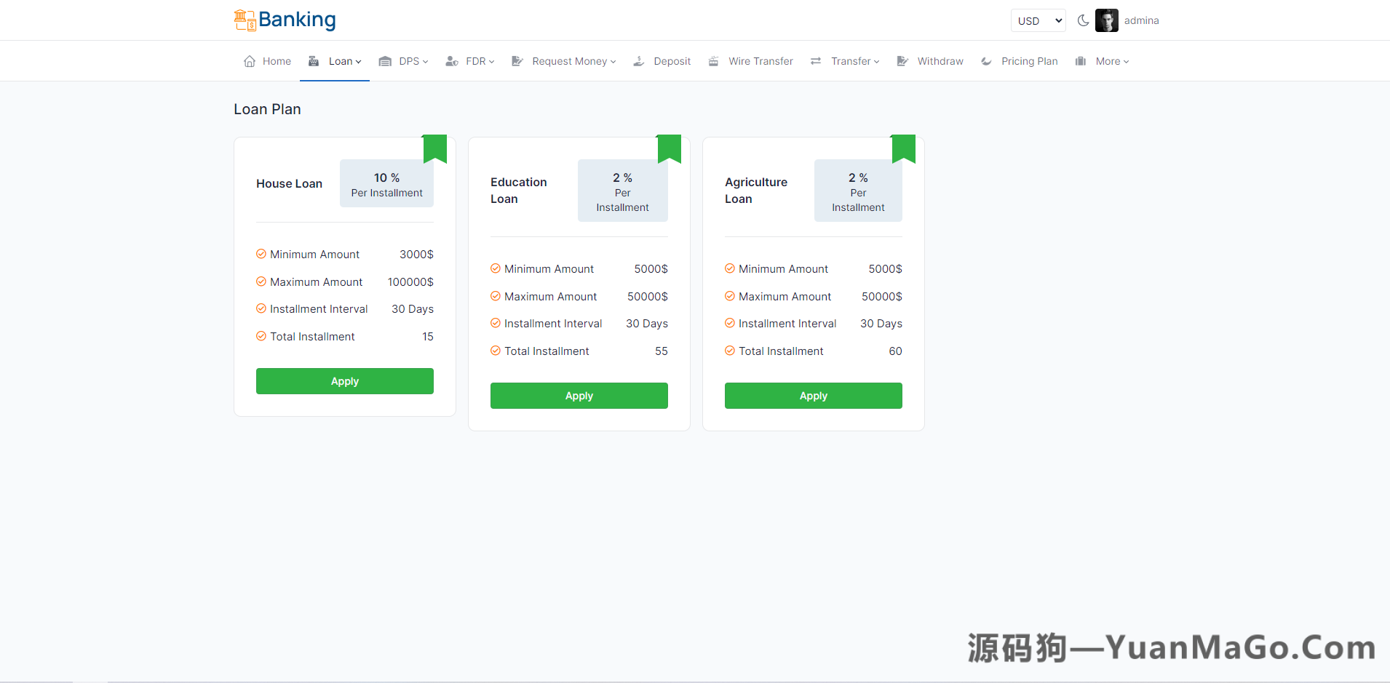Click the Deposit icon in the navbar
The height and width of the screenshot is (683, 1390).
(x=639, y=61)
